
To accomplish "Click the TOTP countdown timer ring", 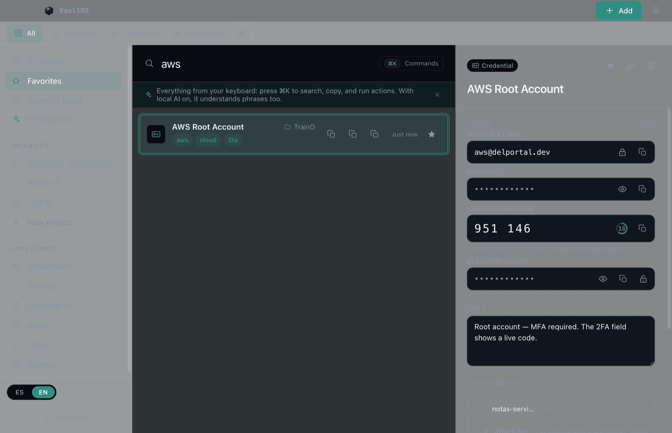I will 622,229.
